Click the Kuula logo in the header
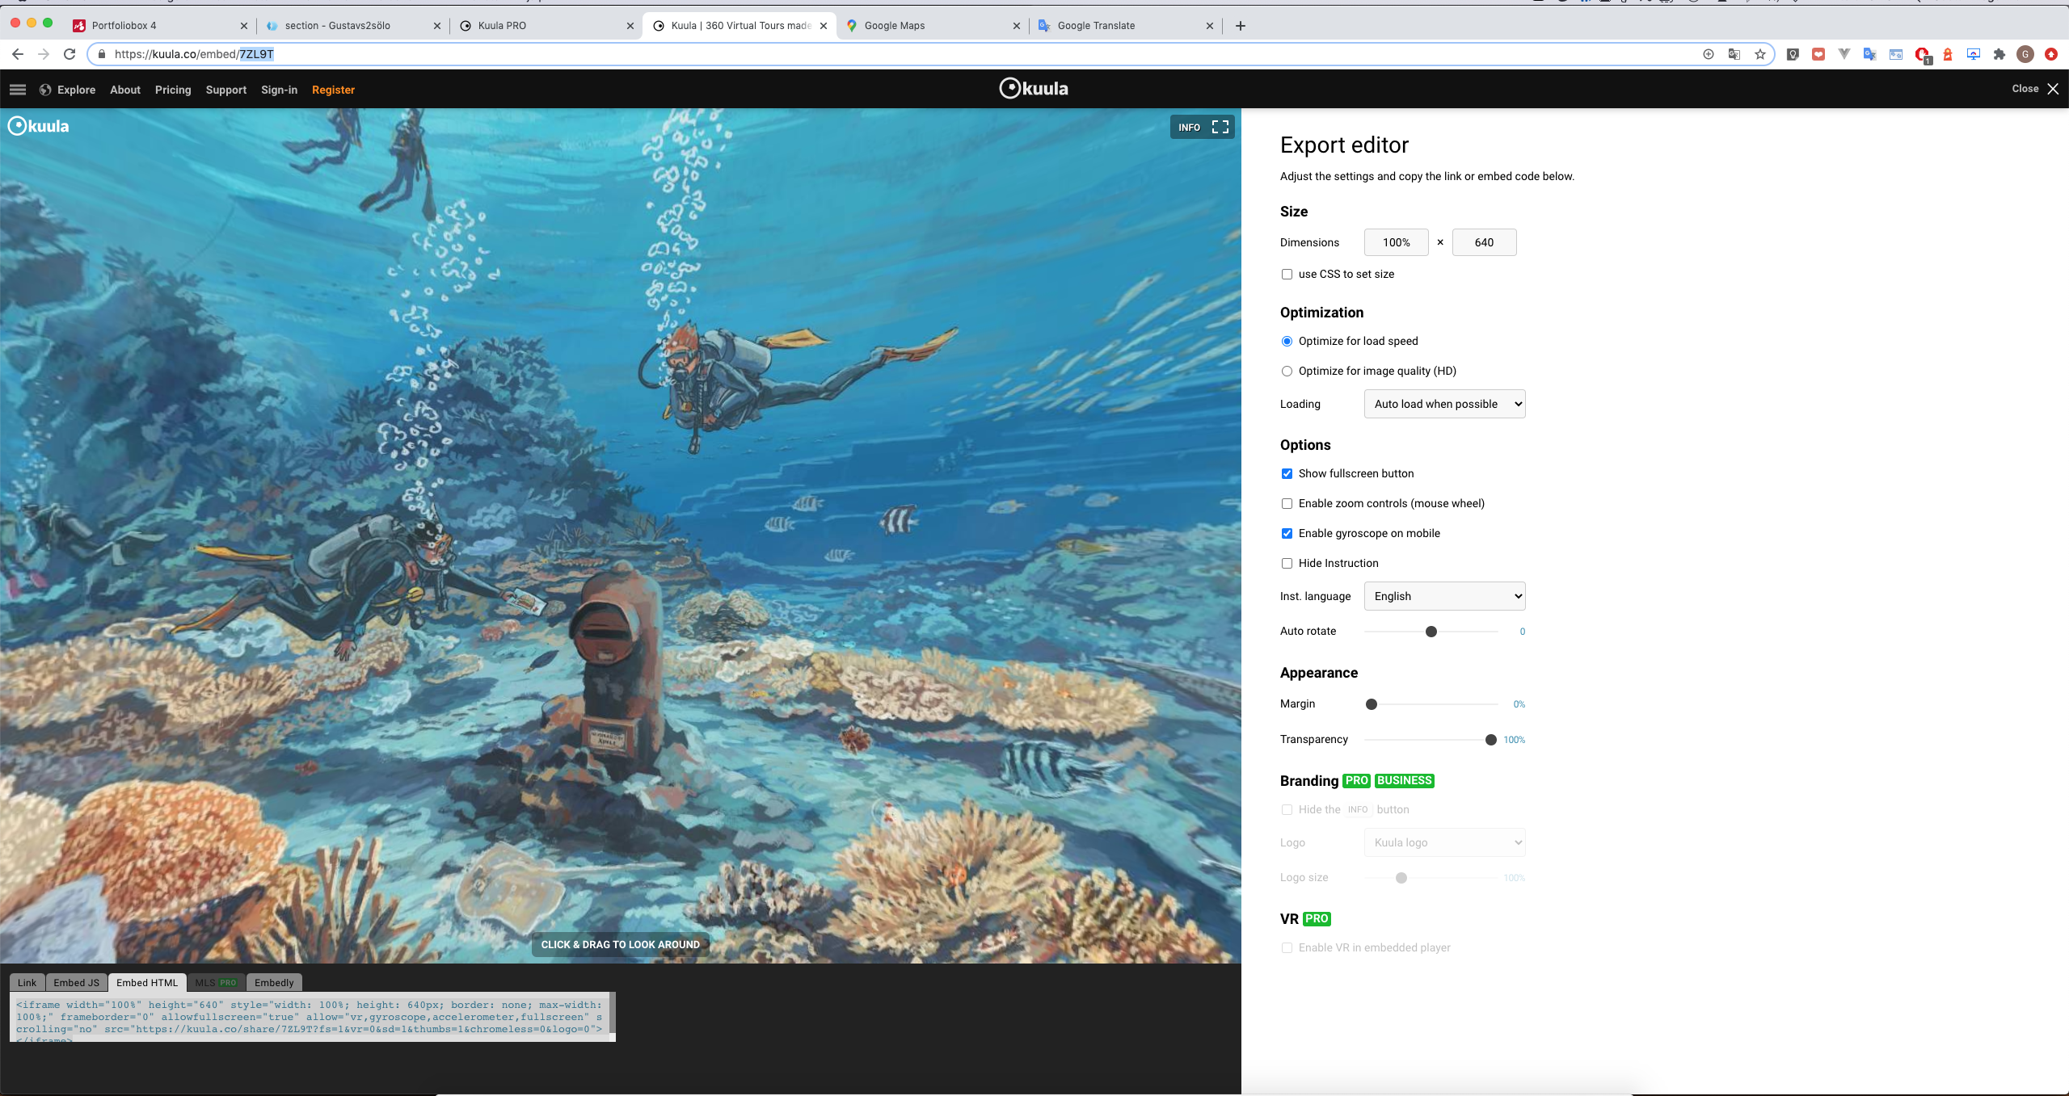This screenshot has width=2069, height=1096. (1034, 89)
